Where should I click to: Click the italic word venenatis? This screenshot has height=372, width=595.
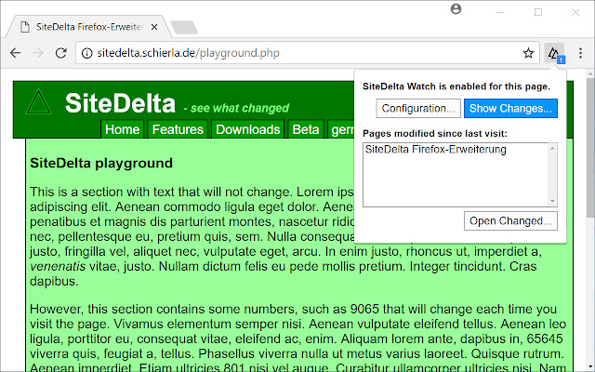tap(58, 267)
